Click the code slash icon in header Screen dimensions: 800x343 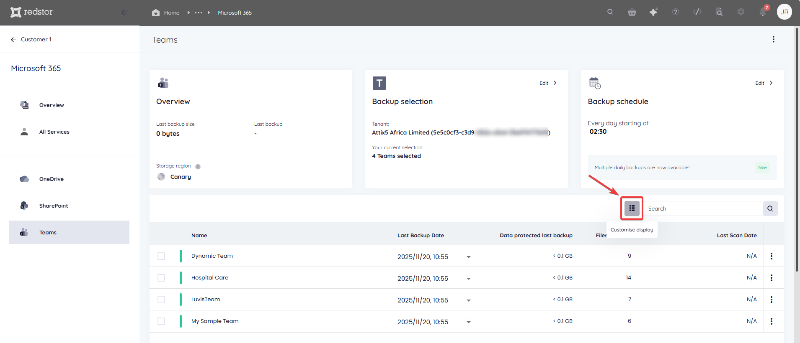pyautogui.click(x=697, y=12)
